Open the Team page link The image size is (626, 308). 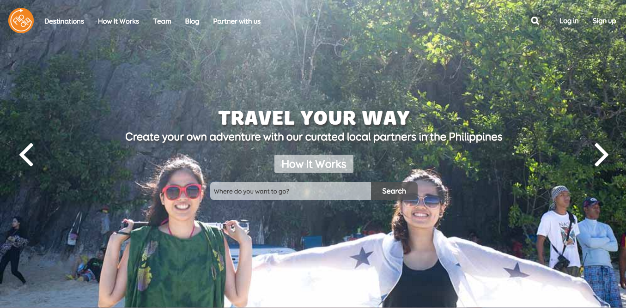click(162, 21)
